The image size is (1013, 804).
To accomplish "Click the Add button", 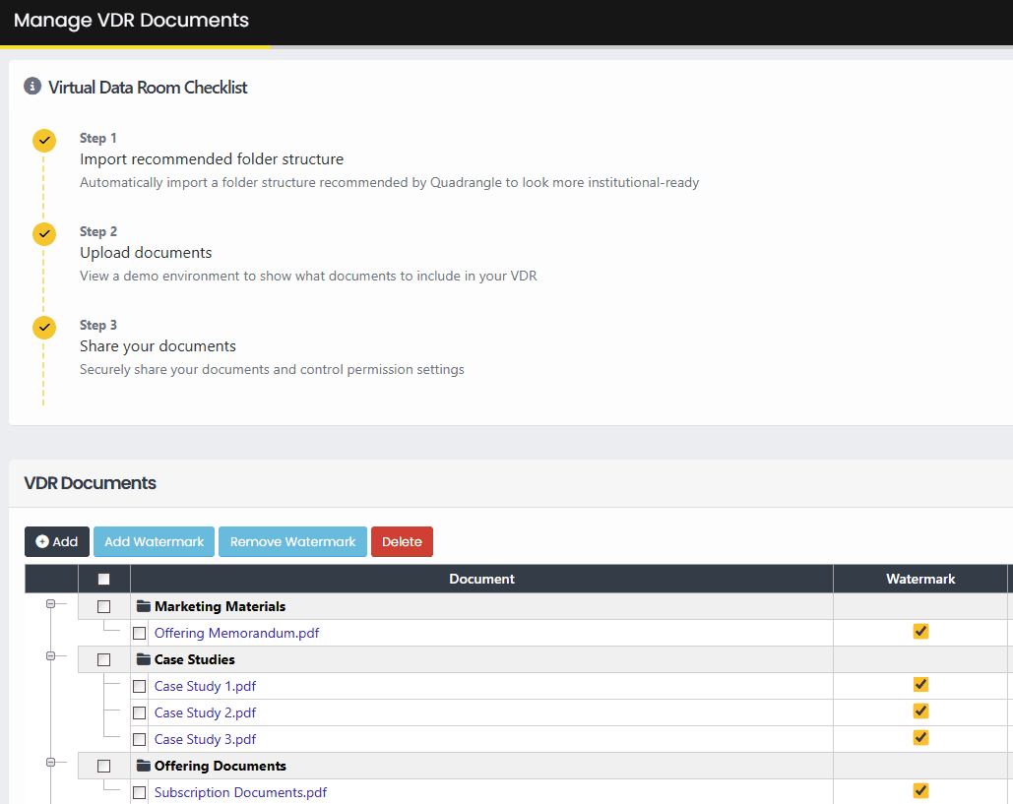I will [x=57, y=542].
